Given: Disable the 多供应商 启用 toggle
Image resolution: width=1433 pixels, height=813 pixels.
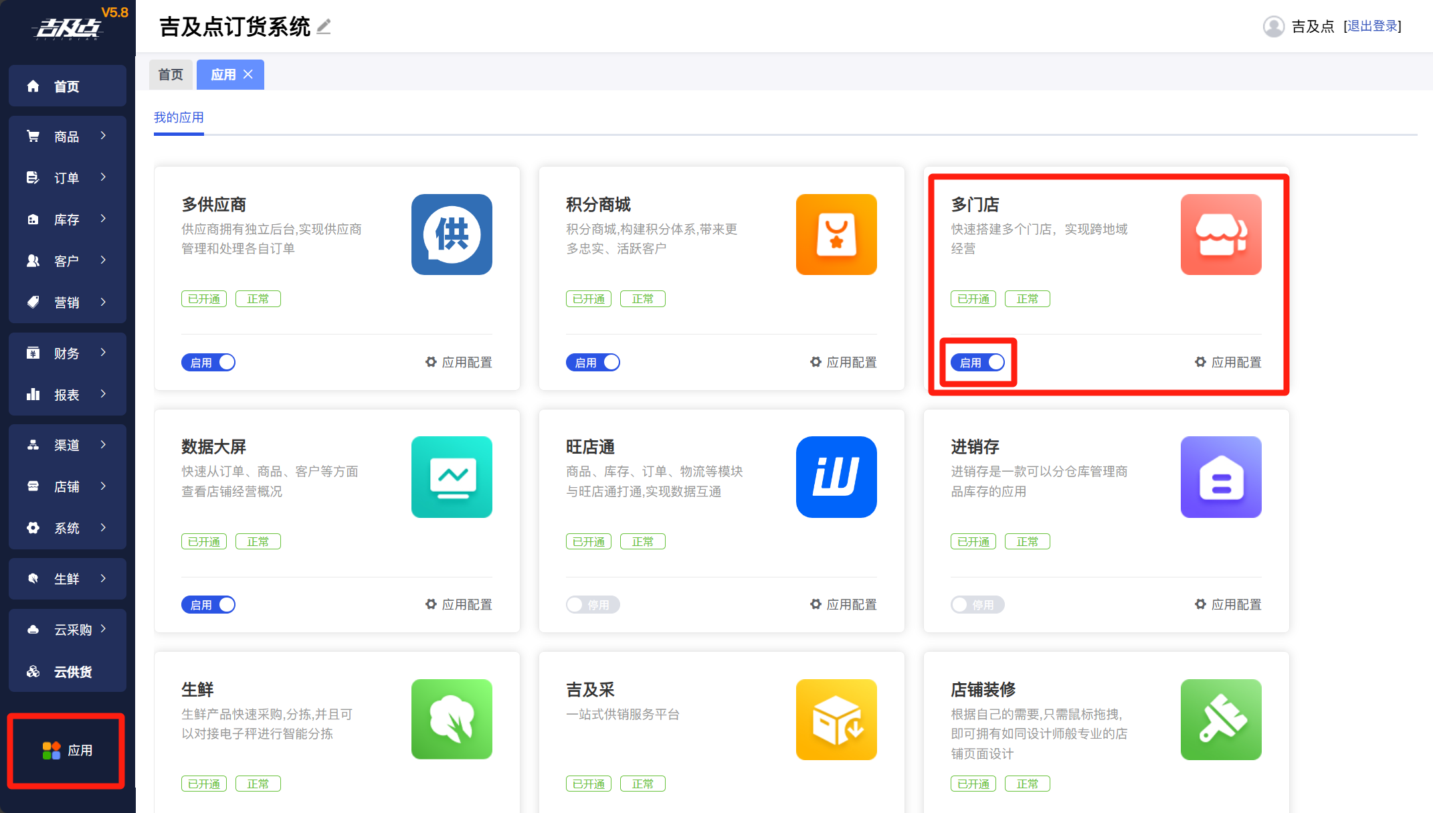Looking at the screenshot, I should click(208, 362).
